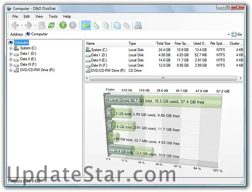This screenshot has width=252, height=192.
Task: Click the Address field showing Computer
Action: point(126,34)
